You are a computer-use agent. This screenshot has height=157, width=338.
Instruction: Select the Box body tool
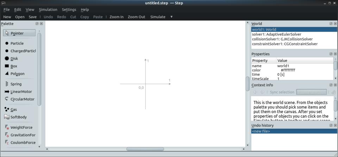pos(11,66)
